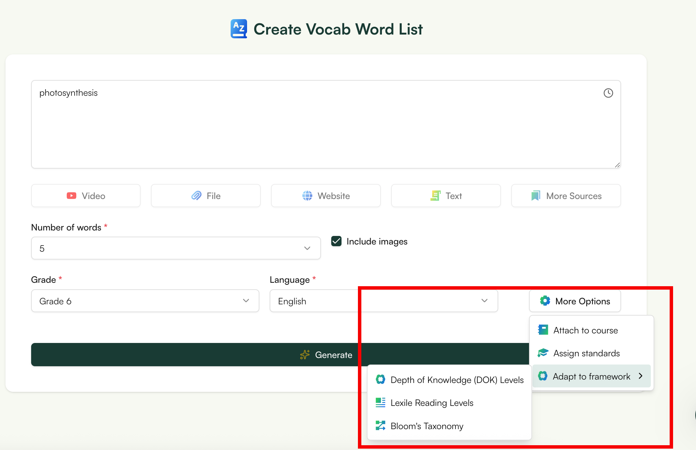Screen dimensions: 696x450
Task: Choose Assign standards option
Action: point(587,353)
